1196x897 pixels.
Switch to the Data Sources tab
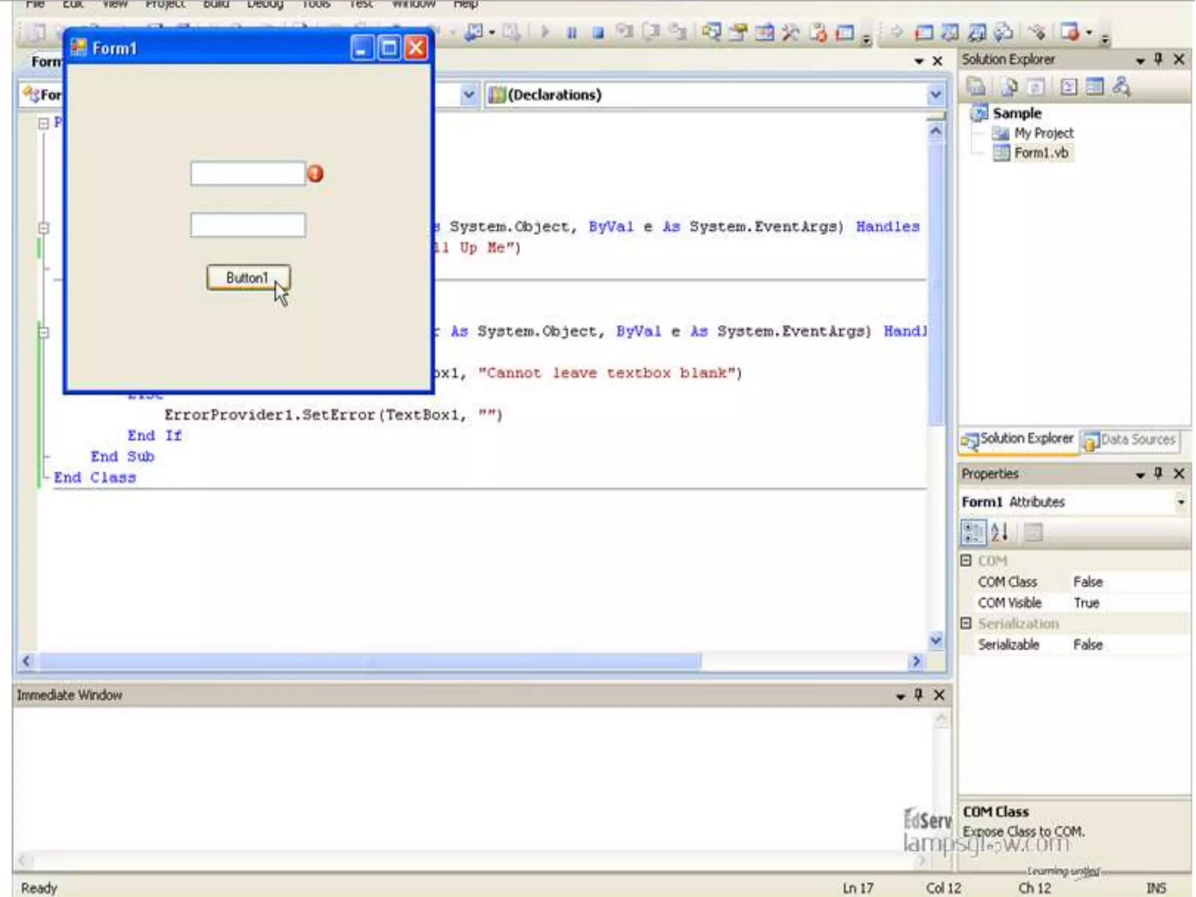tap(1129, 440)
